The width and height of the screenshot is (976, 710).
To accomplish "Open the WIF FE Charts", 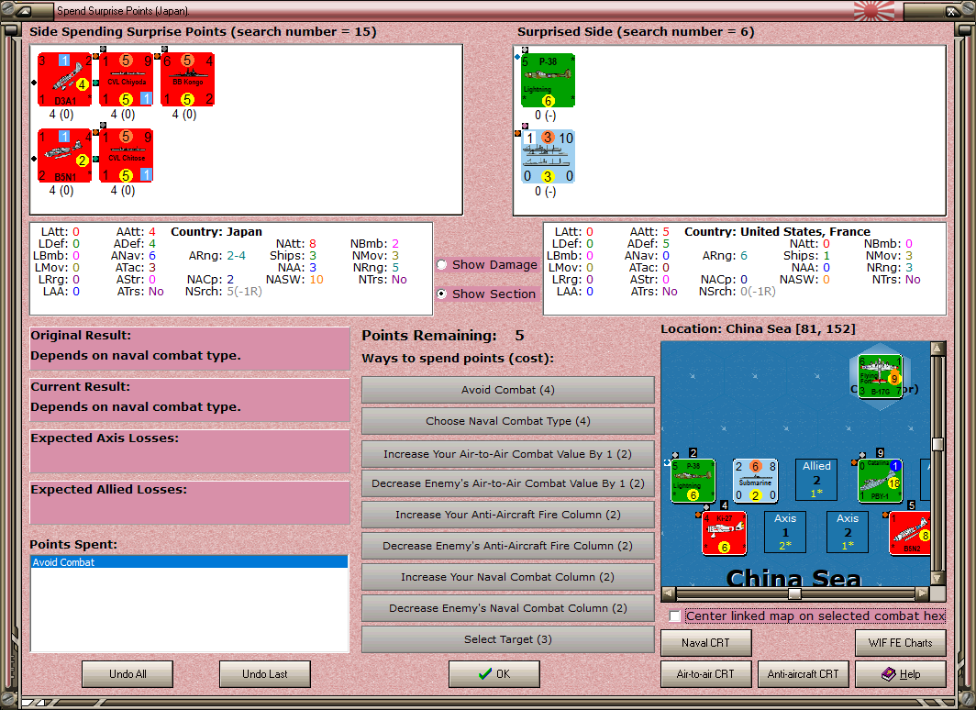I will [901, 643].
